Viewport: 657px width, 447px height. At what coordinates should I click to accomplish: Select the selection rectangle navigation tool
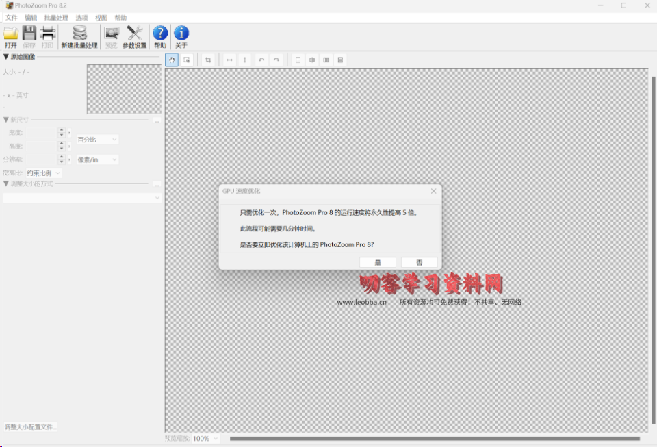pos(187,60)
